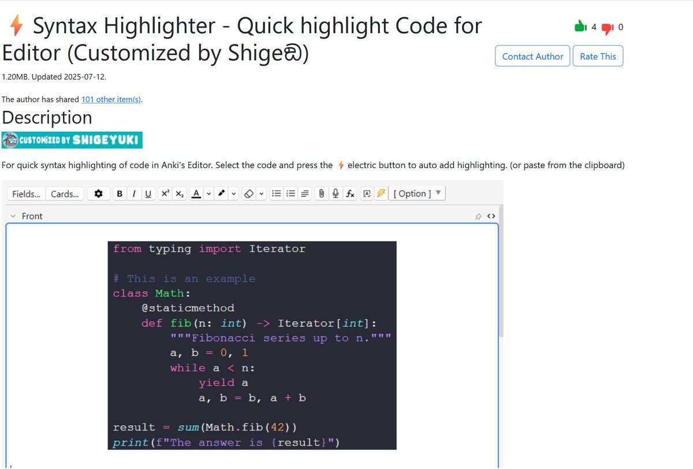Click the 'while a < n:' code line

tap(213, 368)
